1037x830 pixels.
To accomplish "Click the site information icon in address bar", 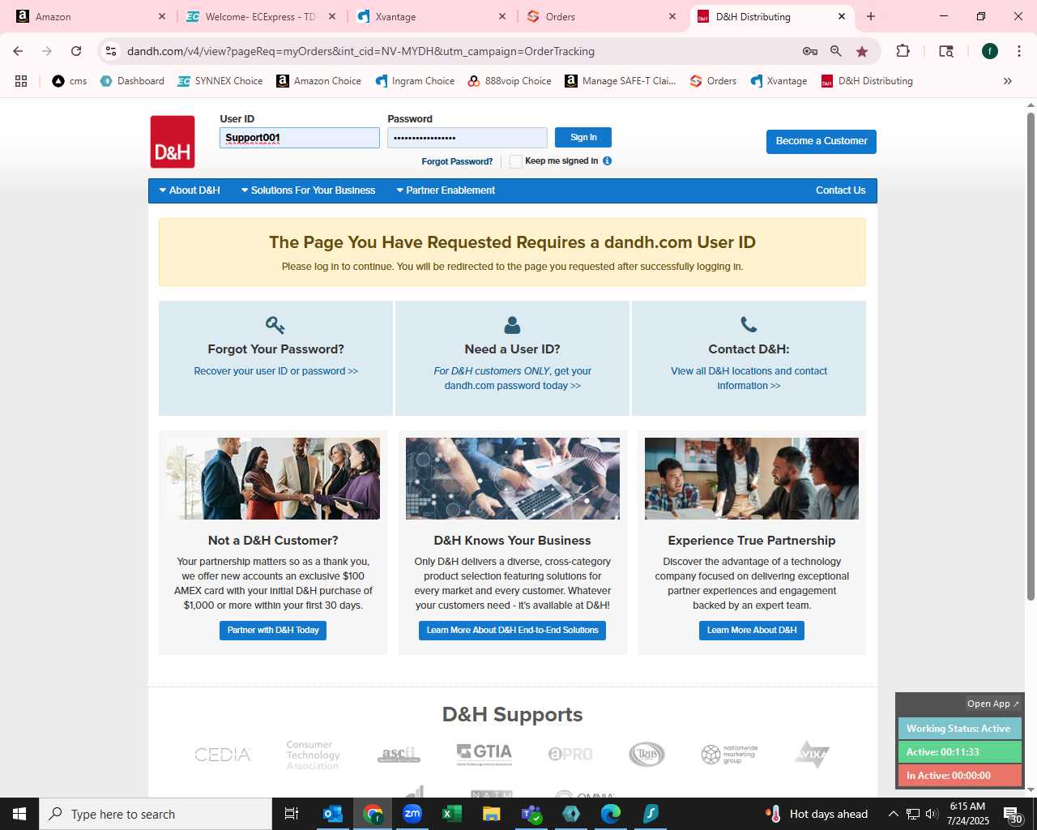I will coord(111,51).
